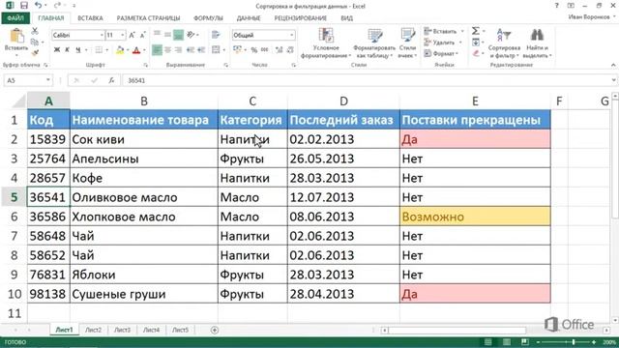619x348 pixels.
Task: Toggle center horizontal alignment
Action: (x=167, y=49)
